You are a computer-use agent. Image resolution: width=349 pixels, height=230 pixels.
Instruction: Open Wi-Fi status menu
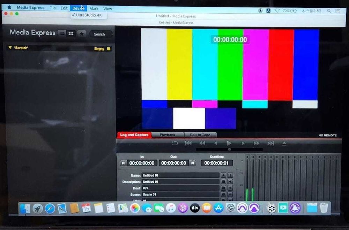(x=277, y=10)
